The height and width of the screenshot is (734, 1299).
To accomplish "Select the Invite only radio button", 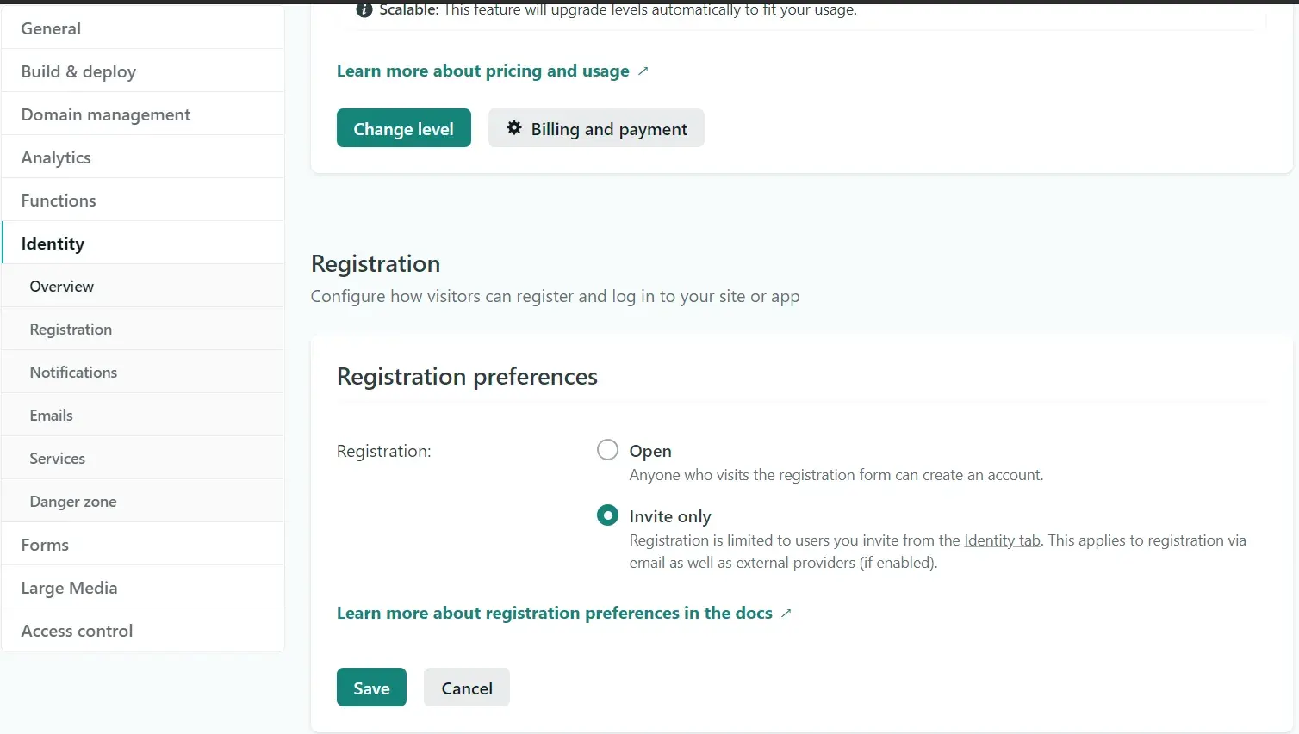I will click(x=607, y=515).
